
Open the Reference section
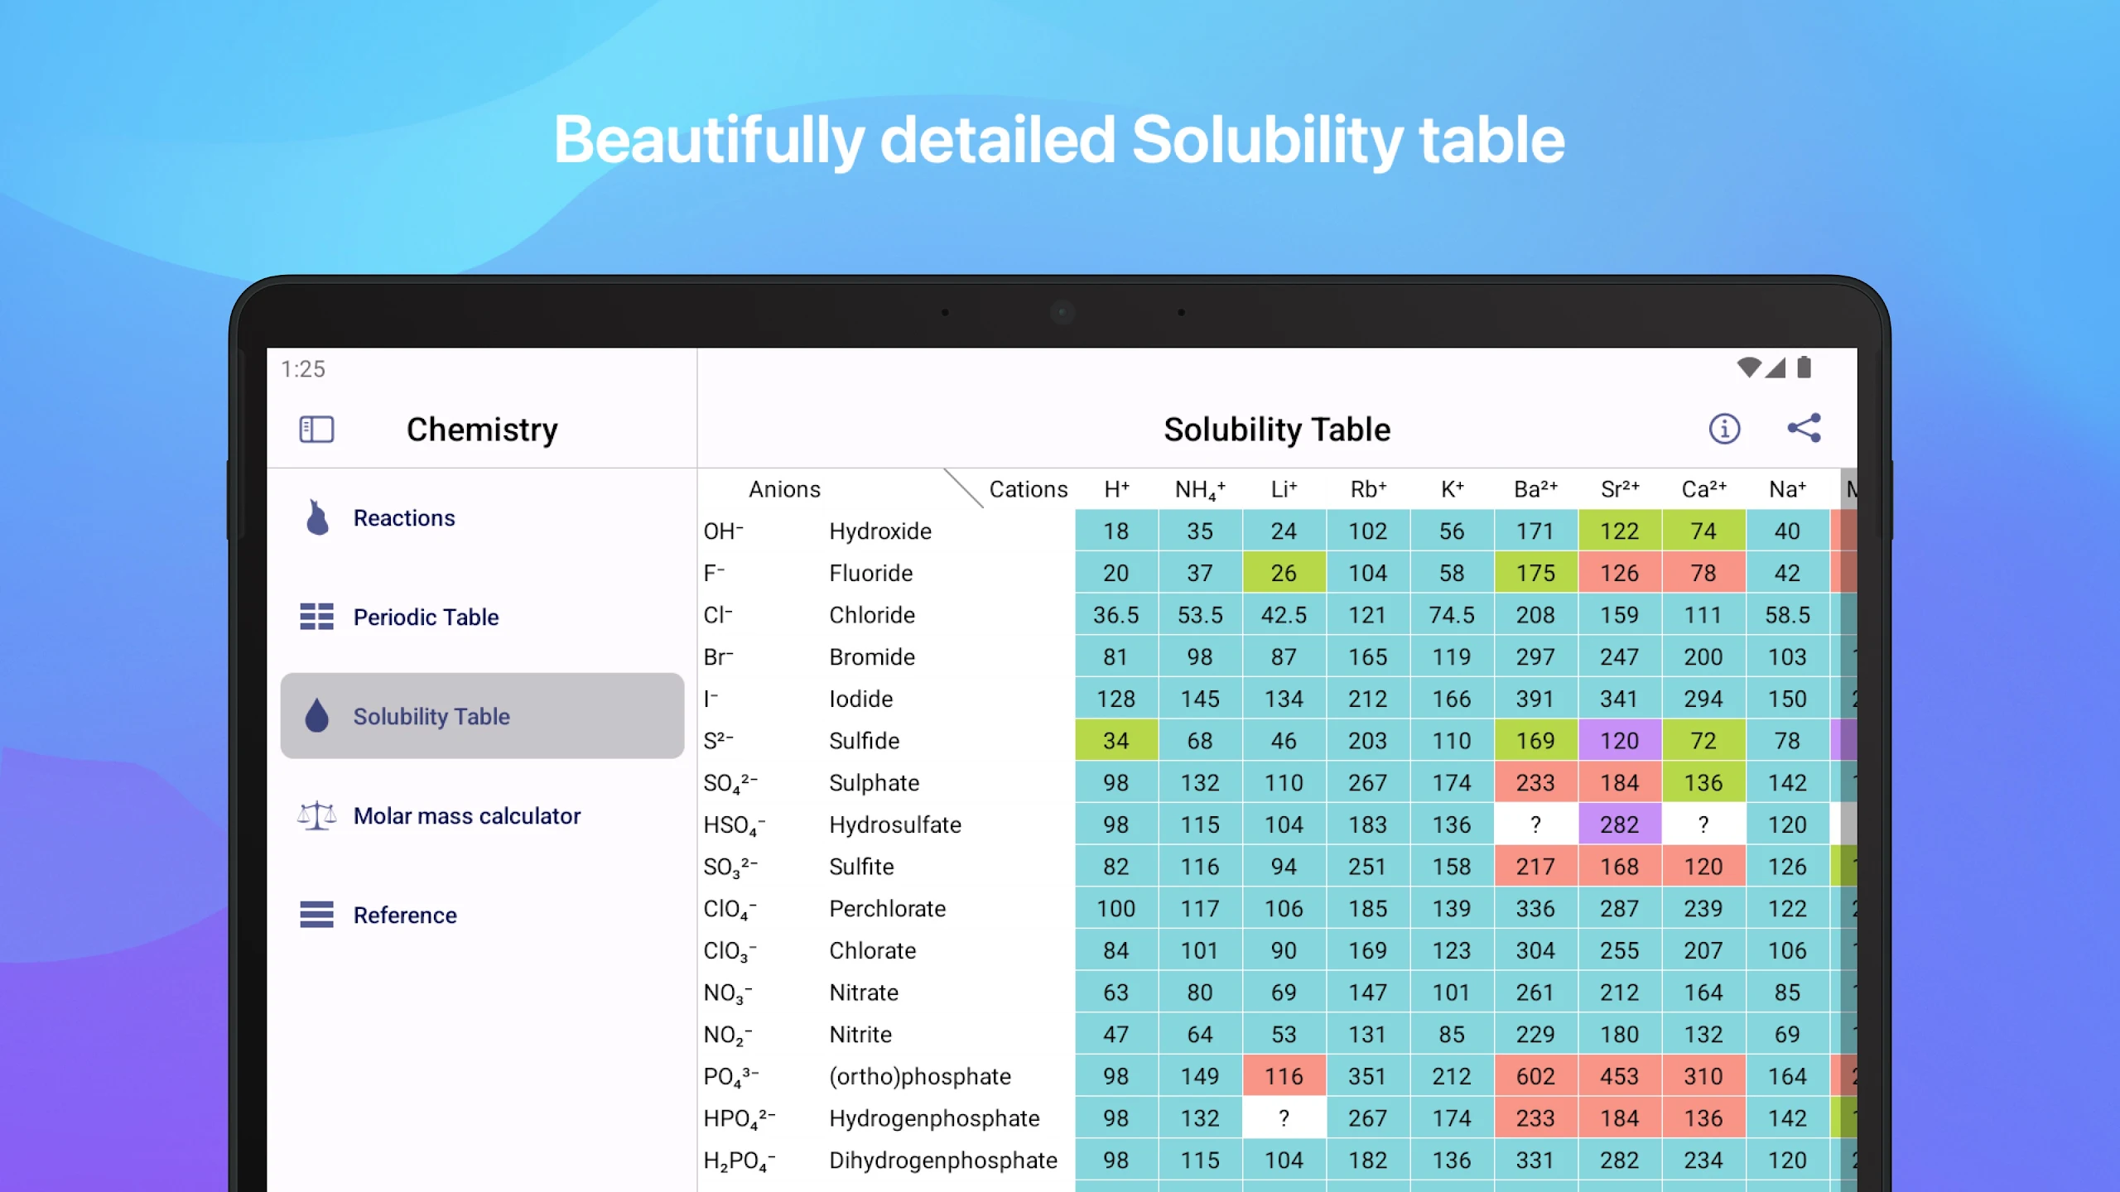click(405, 916)
